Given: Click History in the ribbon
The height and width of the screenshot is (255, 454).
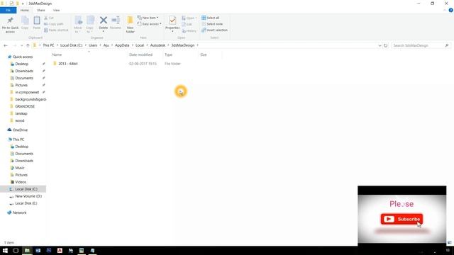Looking at the screenshot, I should click(189, 30).
